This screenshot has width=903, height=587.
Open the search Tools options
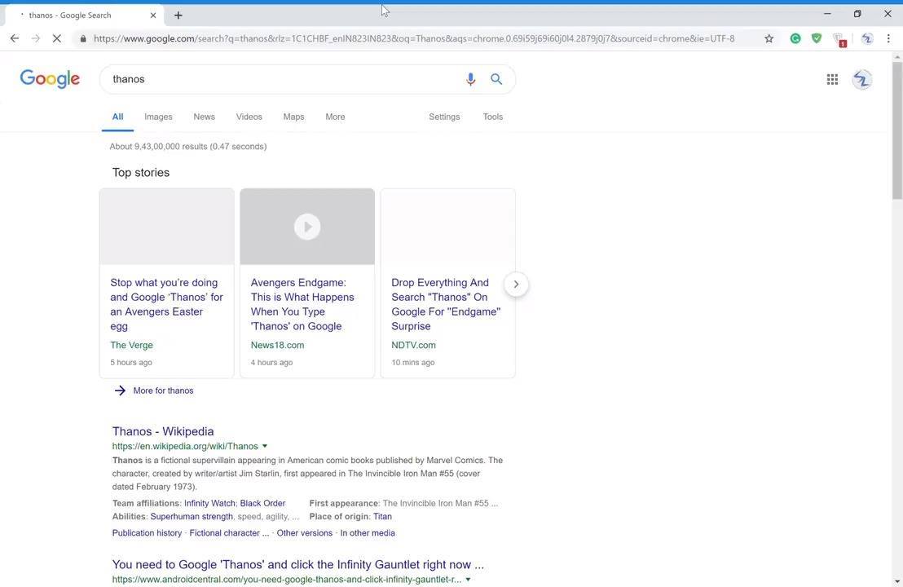(x=493, y=117)
